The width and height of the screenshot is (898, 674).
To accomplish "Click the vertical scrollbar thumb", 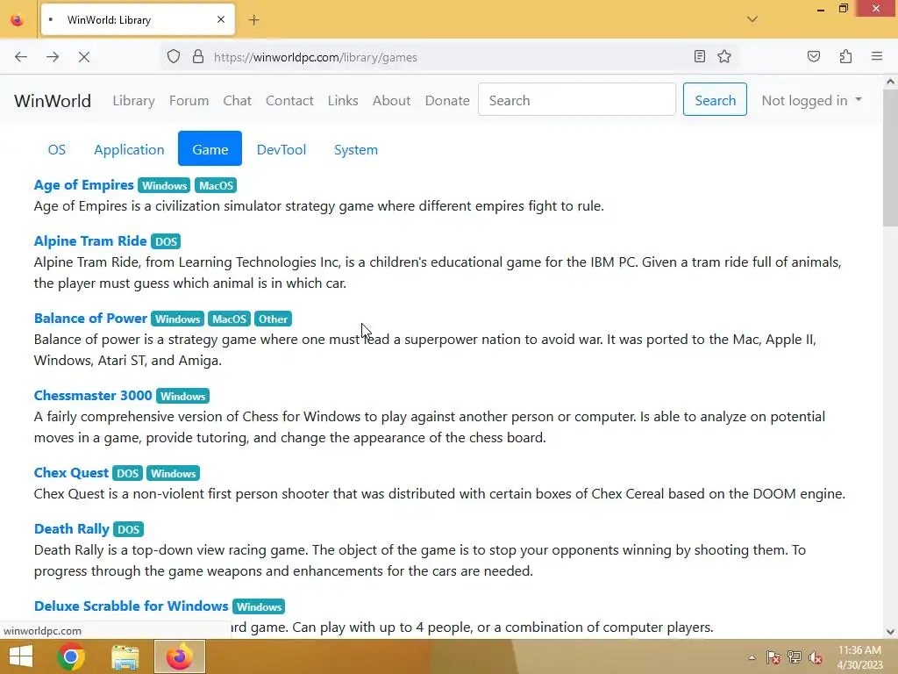I will point(890,160).
